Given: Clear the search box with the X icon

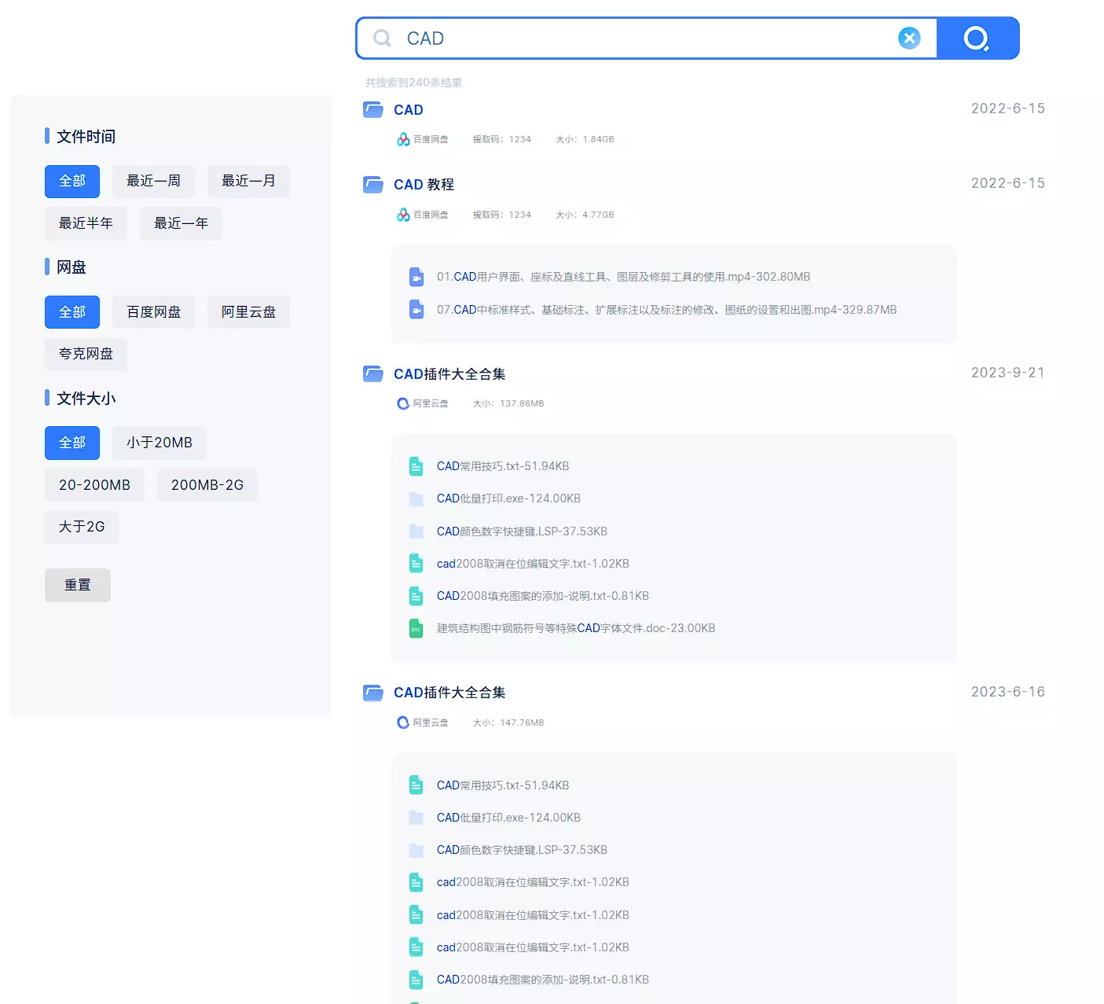Looking at the screenshot, I should pyautogui.click(x=909, y=39).
